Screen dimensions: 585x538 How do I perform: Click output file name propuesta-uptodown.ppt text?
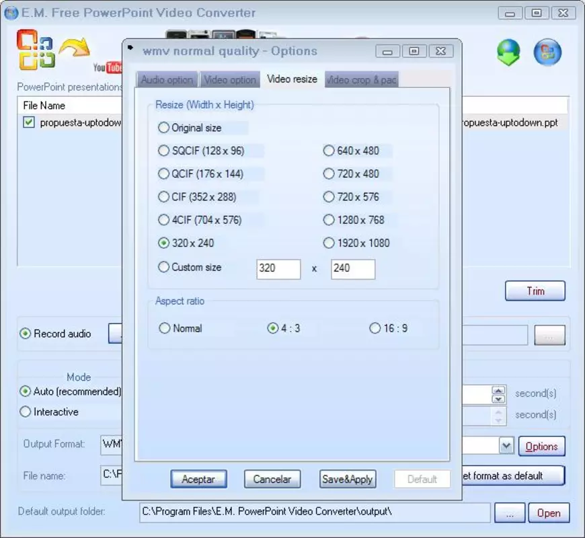[510, 123]
